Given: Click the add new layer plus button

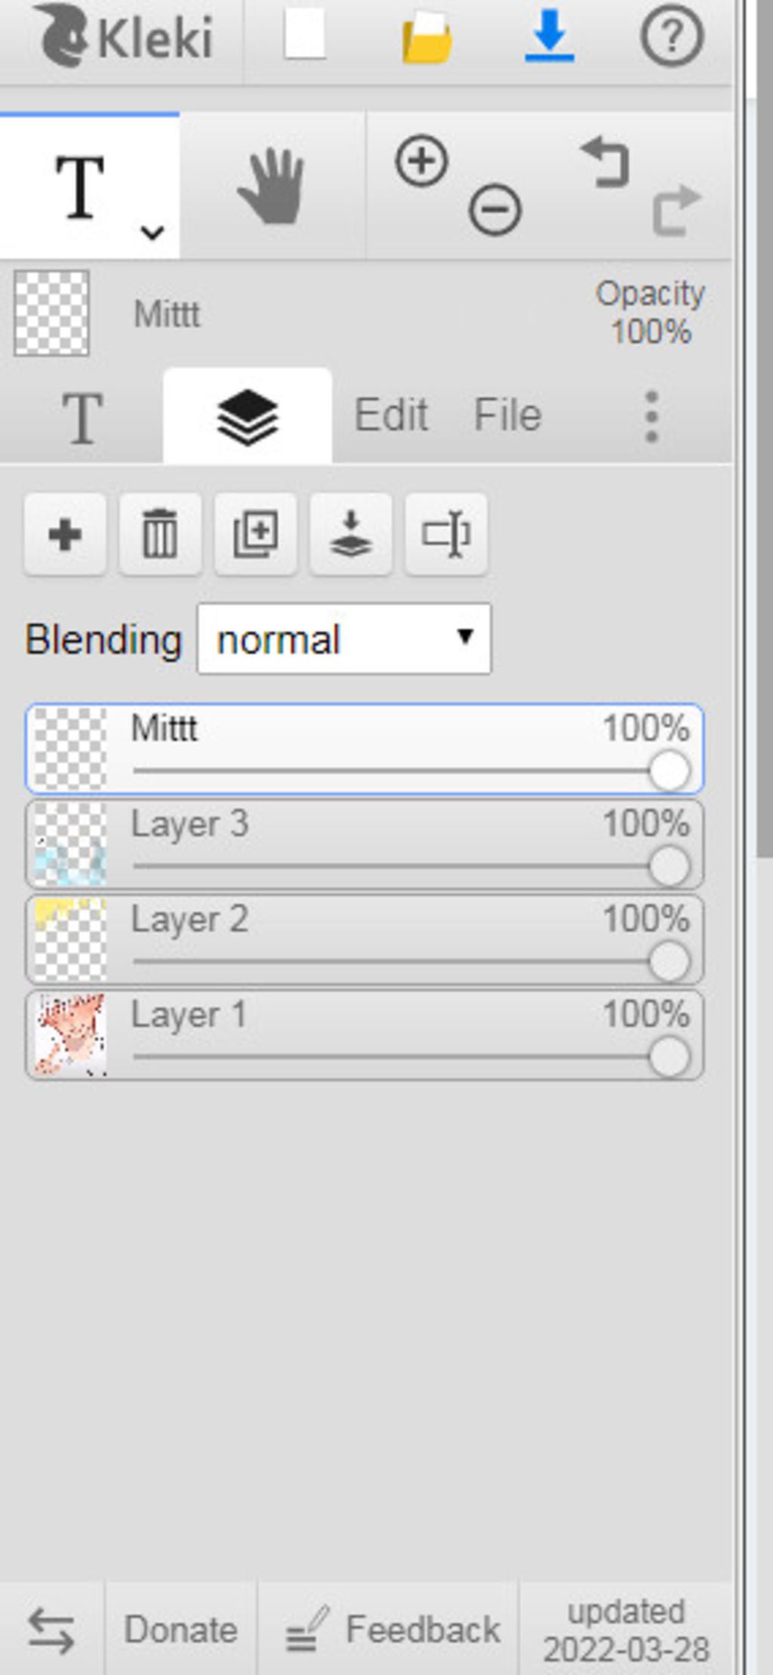Looking at the screenshot, I should point(65,534).
